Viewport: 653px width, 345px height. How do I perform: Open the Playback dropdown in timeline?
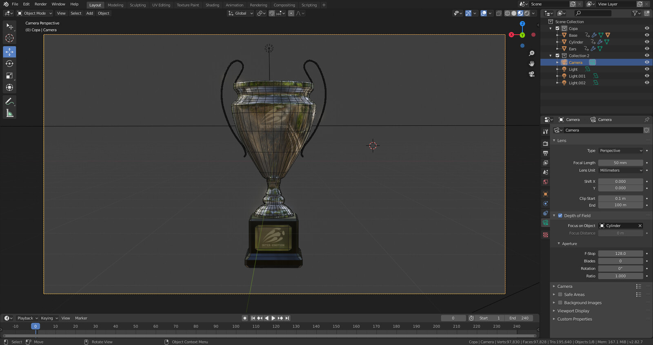tap(27, 318)
